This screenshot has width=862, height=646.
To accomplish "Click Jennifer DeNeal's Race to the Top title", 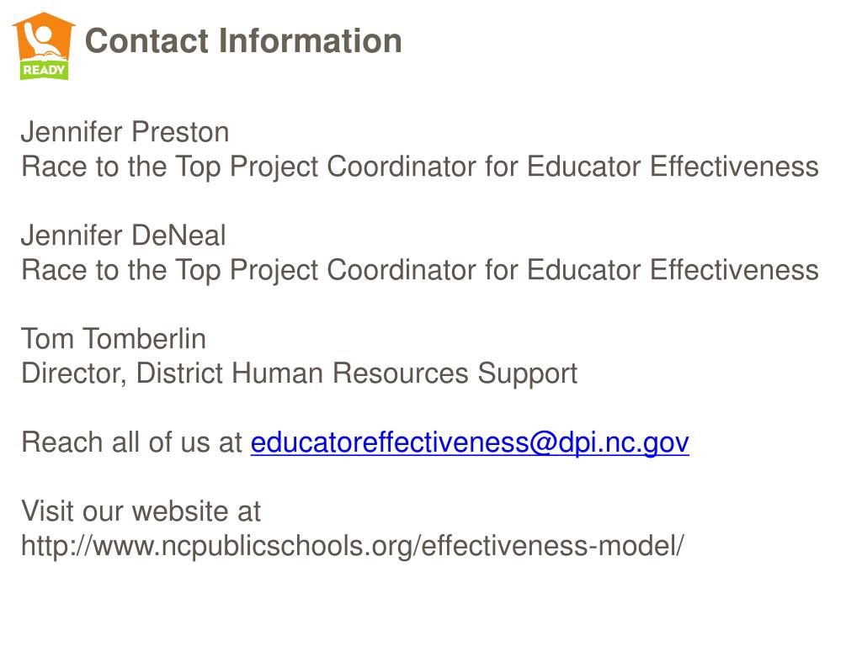I will (420, 271).
